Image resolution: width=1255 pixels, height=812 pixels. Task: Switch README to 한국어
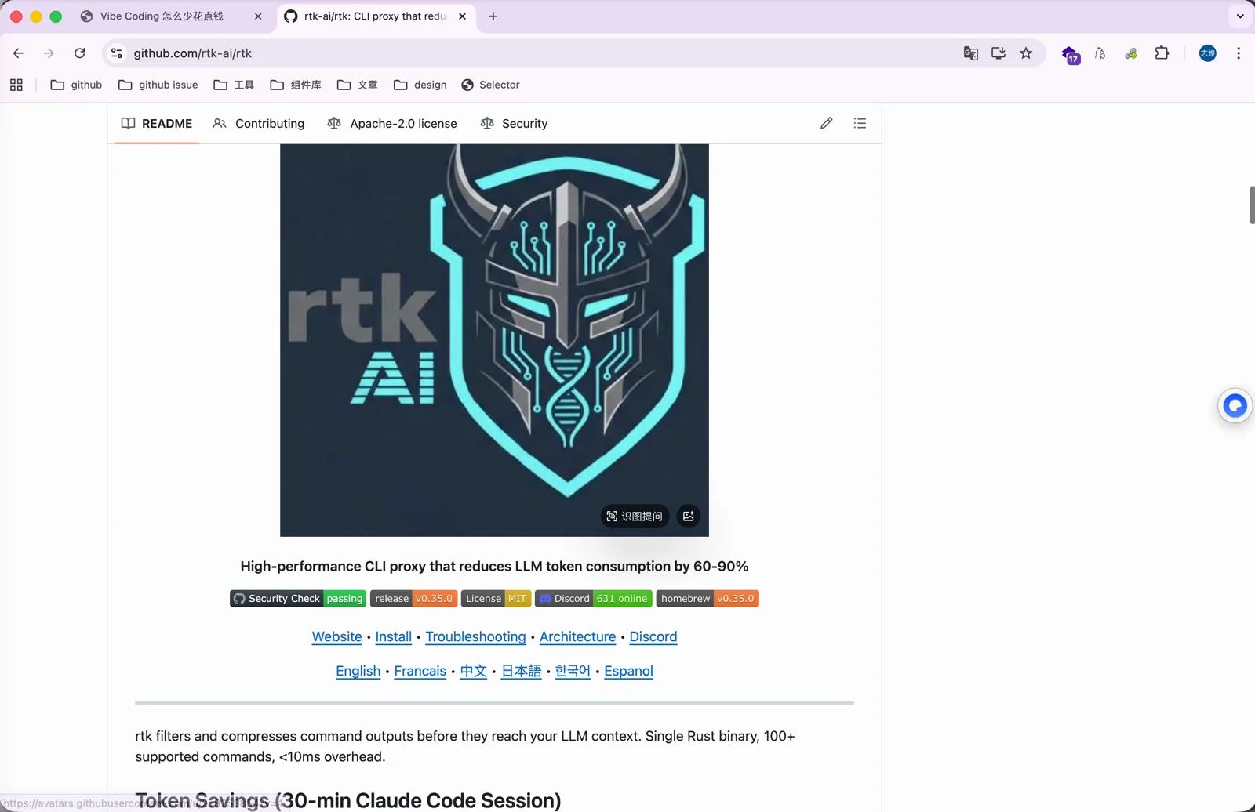573,671
